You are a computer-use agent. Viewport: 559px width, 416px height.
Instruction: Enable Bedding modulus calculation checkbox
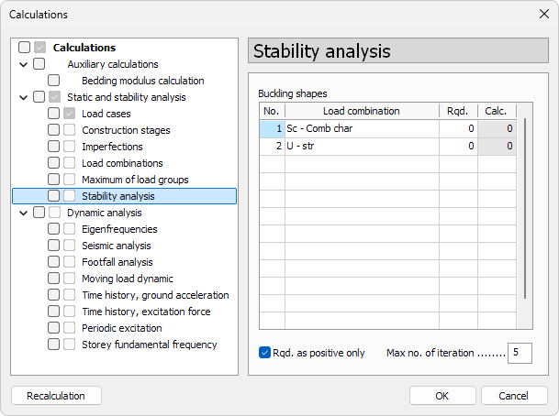coord(53,81)
